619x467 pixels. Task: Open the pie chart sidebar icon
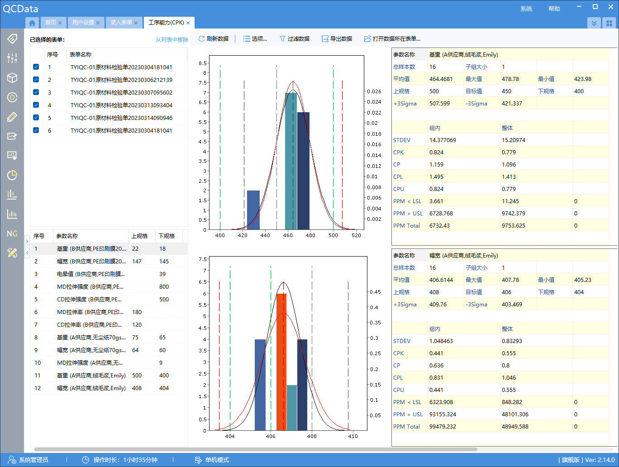tap(12, 175)
